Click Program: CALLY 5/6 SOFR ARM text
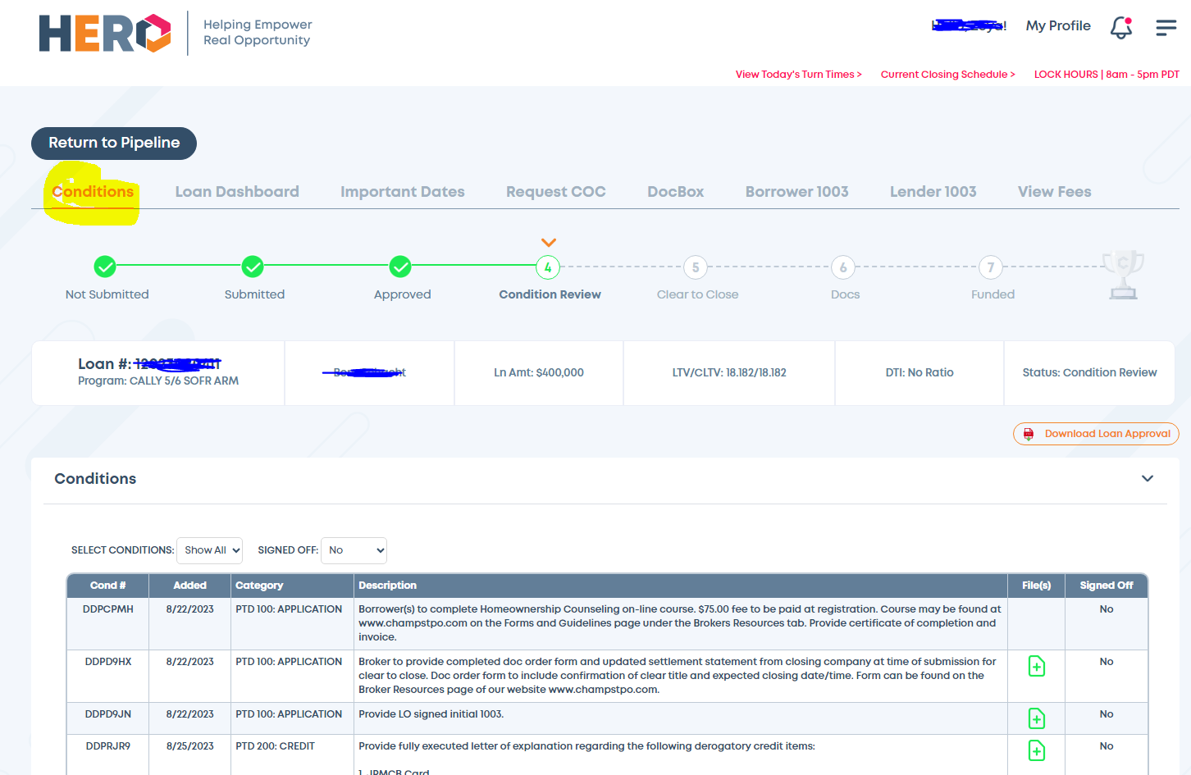1191x775 pixels. [158, 381]
